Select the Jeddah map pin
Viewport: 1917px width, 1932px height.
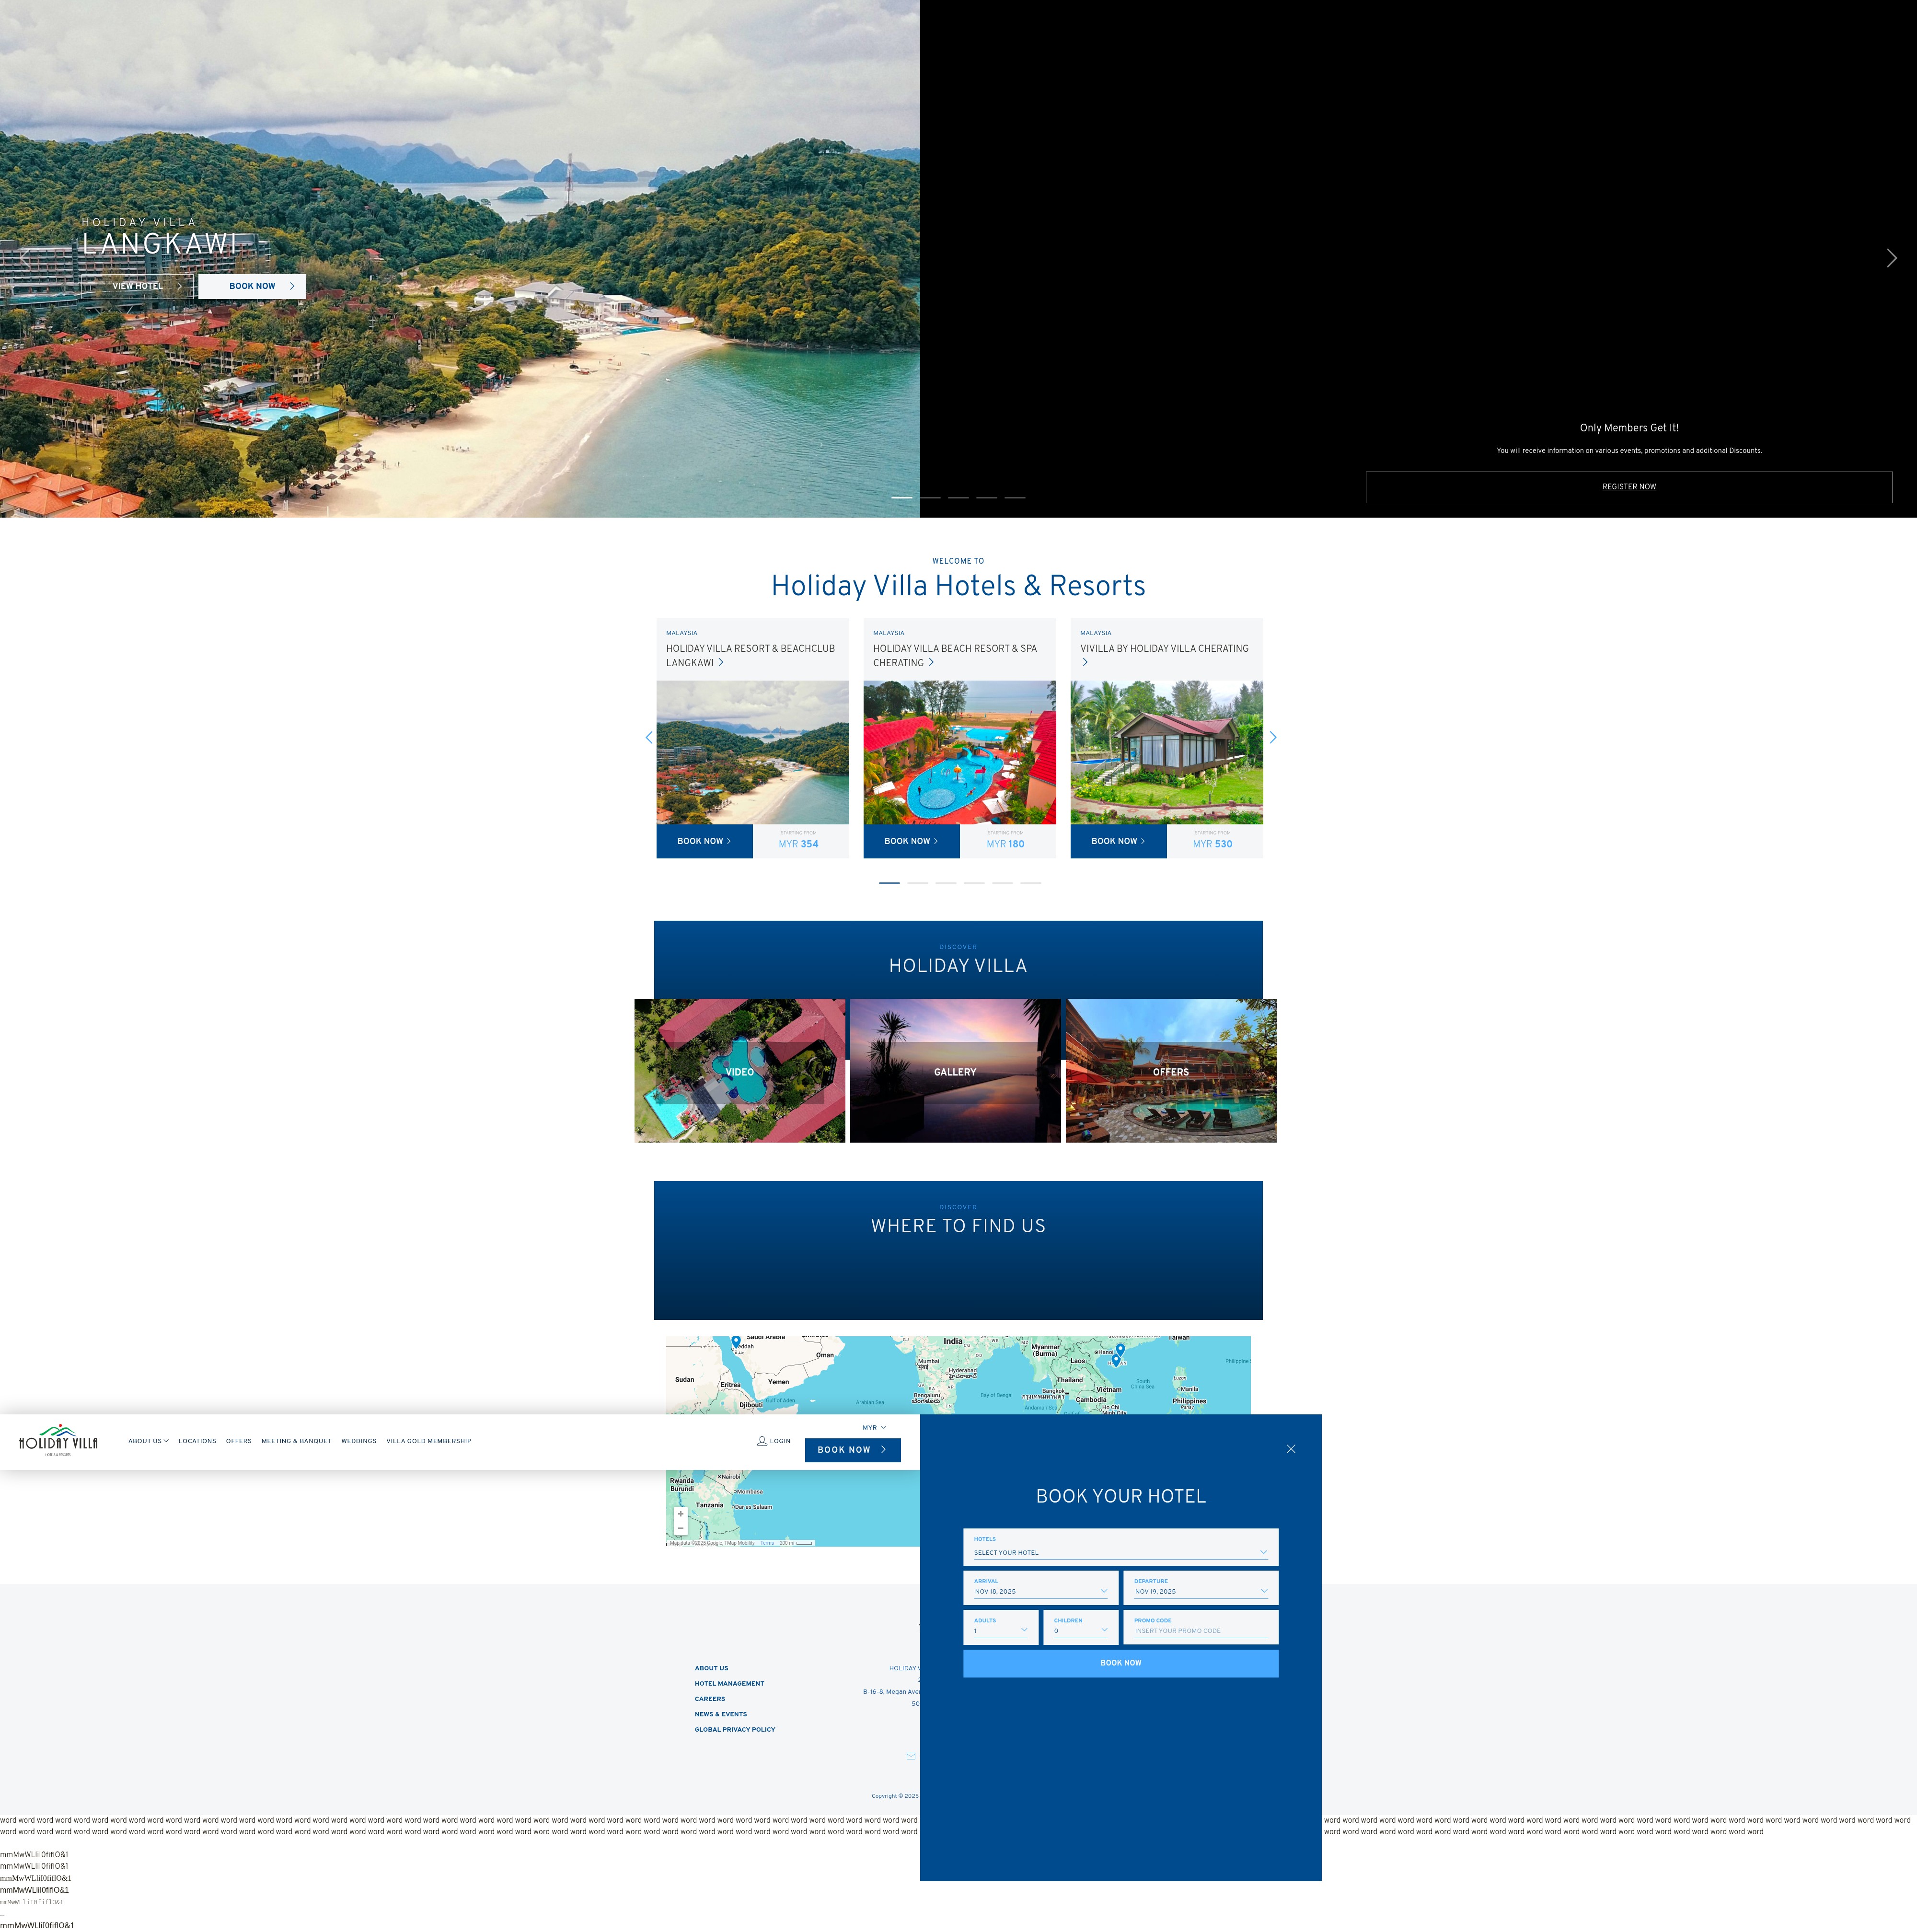coord(736,1341)
